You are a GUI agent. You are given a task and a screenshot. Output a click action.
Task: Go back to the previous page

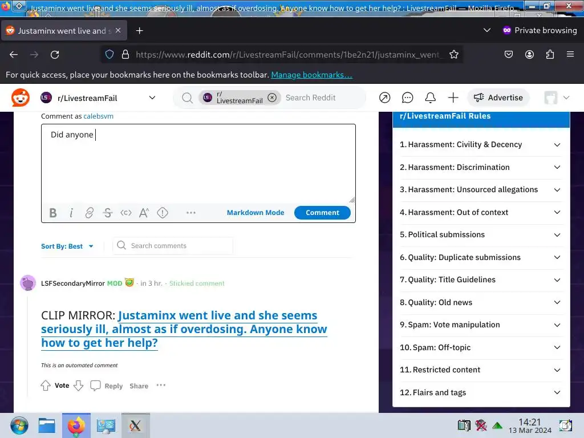tap(14, 55)
